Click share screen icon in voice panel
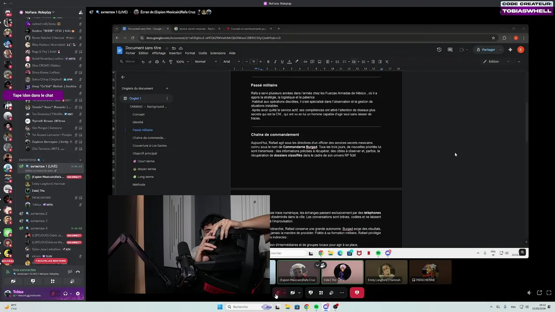This screenshot has width=555, height=312. tap(33, 281)
